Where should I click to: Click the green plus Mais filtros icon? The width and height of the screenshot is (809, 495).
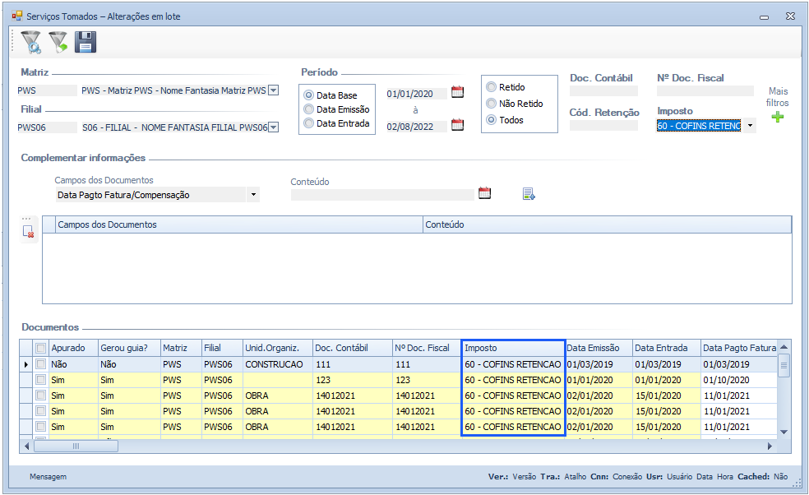[777, 118]
